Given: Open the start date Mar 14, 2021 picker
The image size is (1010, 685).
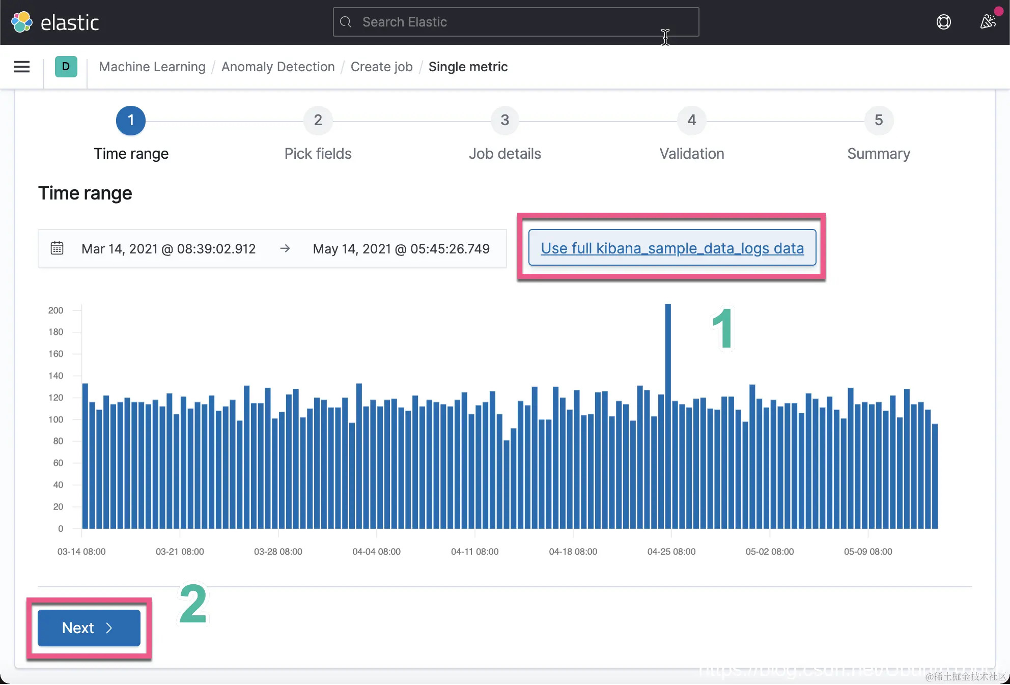Looking at the screenshot, I should click(x=169, y=248).
